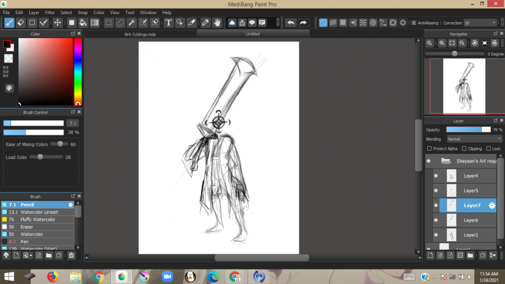Enable radial snap
505x284 pixels.
[x=363, y=23]
